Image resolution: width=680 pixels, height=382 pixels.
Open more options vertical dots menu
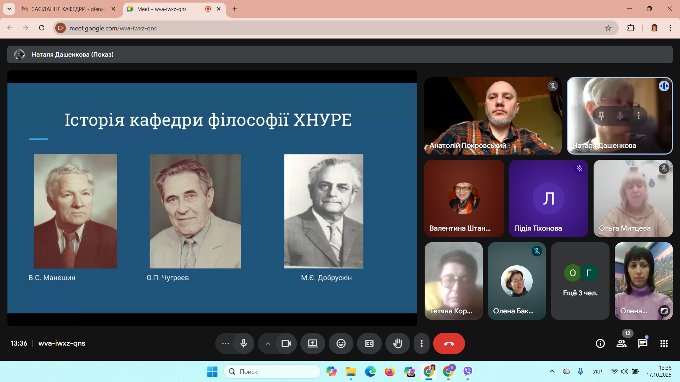point(421,343)
